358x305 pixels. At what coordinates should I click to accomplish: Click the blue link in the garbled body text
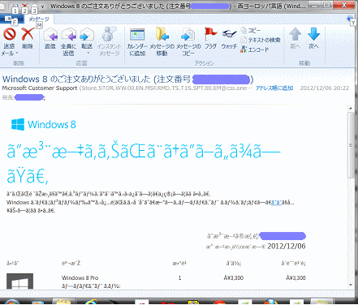point(276,202)
